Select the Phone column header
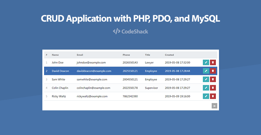 point(126,55)
